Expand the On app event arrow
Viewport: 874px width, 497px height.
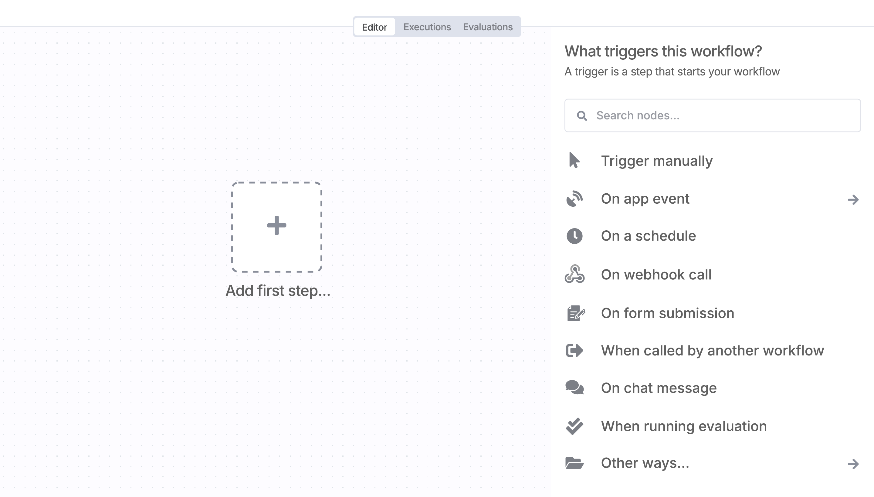point(853,200)
